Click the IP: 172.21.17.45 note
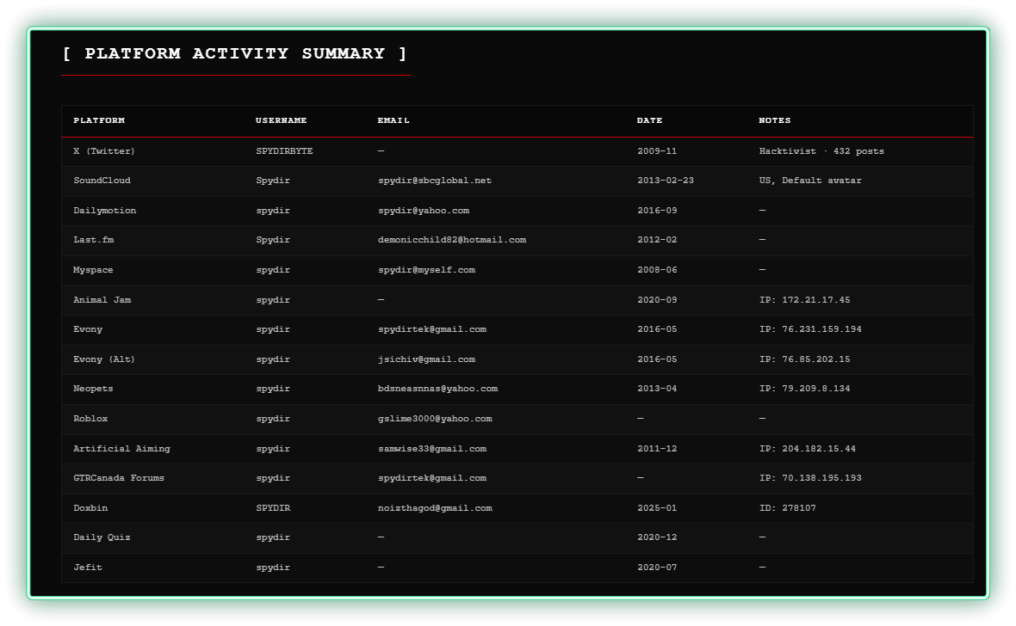This screenshot has height=626, width=1016. [805, 300]
